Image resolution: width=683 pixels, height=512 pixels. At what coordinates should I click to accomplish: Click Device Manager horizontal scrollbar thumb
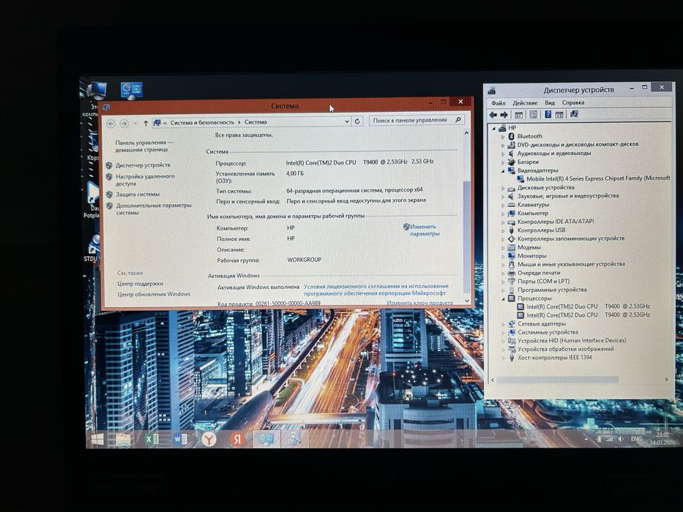coord(558,380)
